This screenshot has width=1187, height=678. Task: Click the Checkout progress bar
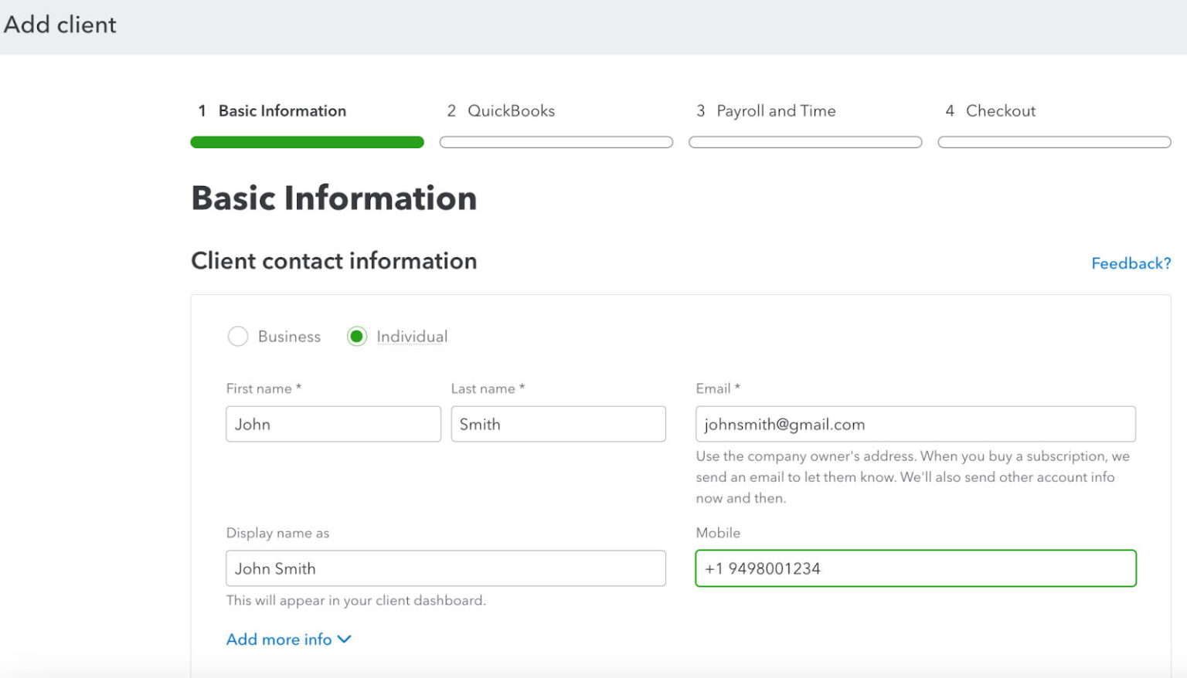coord(1054,142)
